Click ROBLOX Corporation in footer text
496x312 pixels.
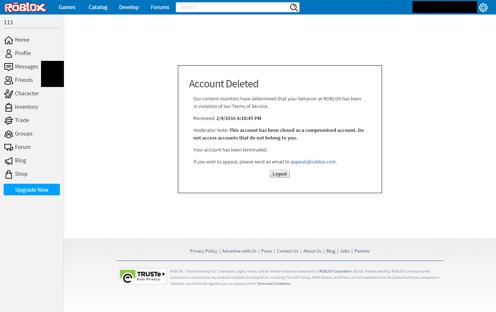coord(336,271)
